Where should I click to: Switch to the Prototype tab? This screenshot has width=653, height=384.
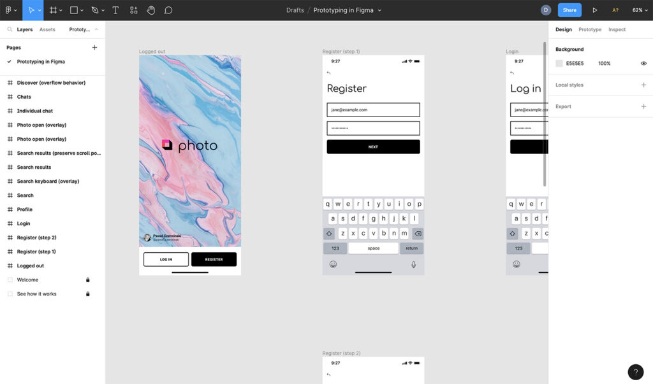click(x=590, y=30)
